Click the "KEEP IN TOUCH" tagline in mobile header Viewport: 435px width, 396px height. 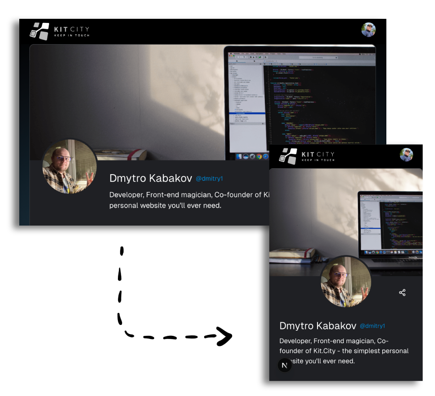coord(318,160)
